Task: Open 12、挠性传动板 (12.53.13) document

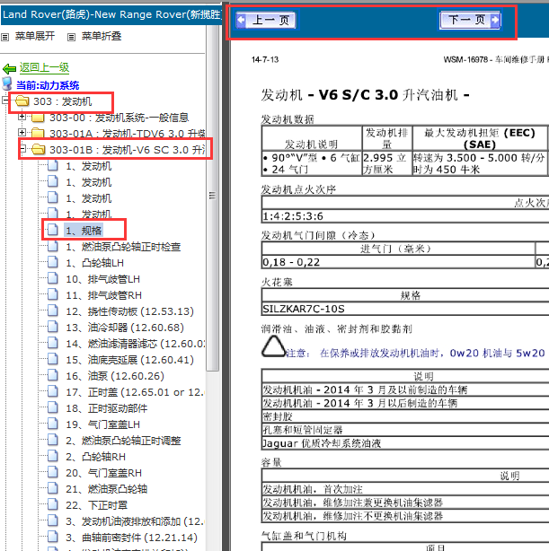Action: (x=129, y=311)
